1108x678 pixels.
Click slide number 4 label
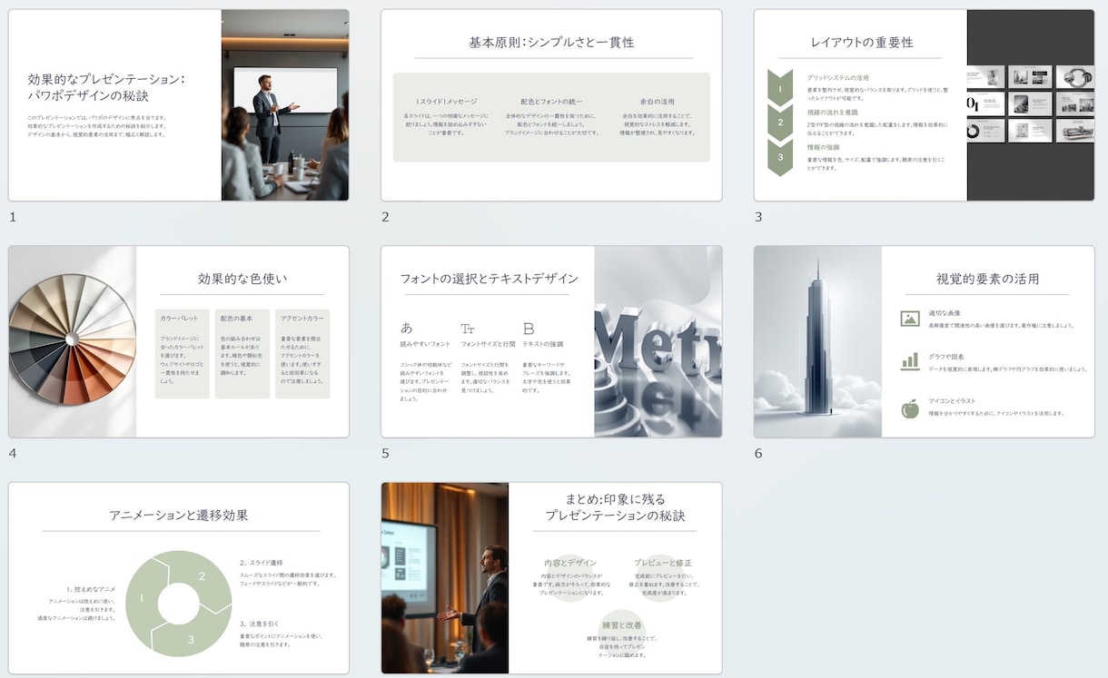coord(13,453)
